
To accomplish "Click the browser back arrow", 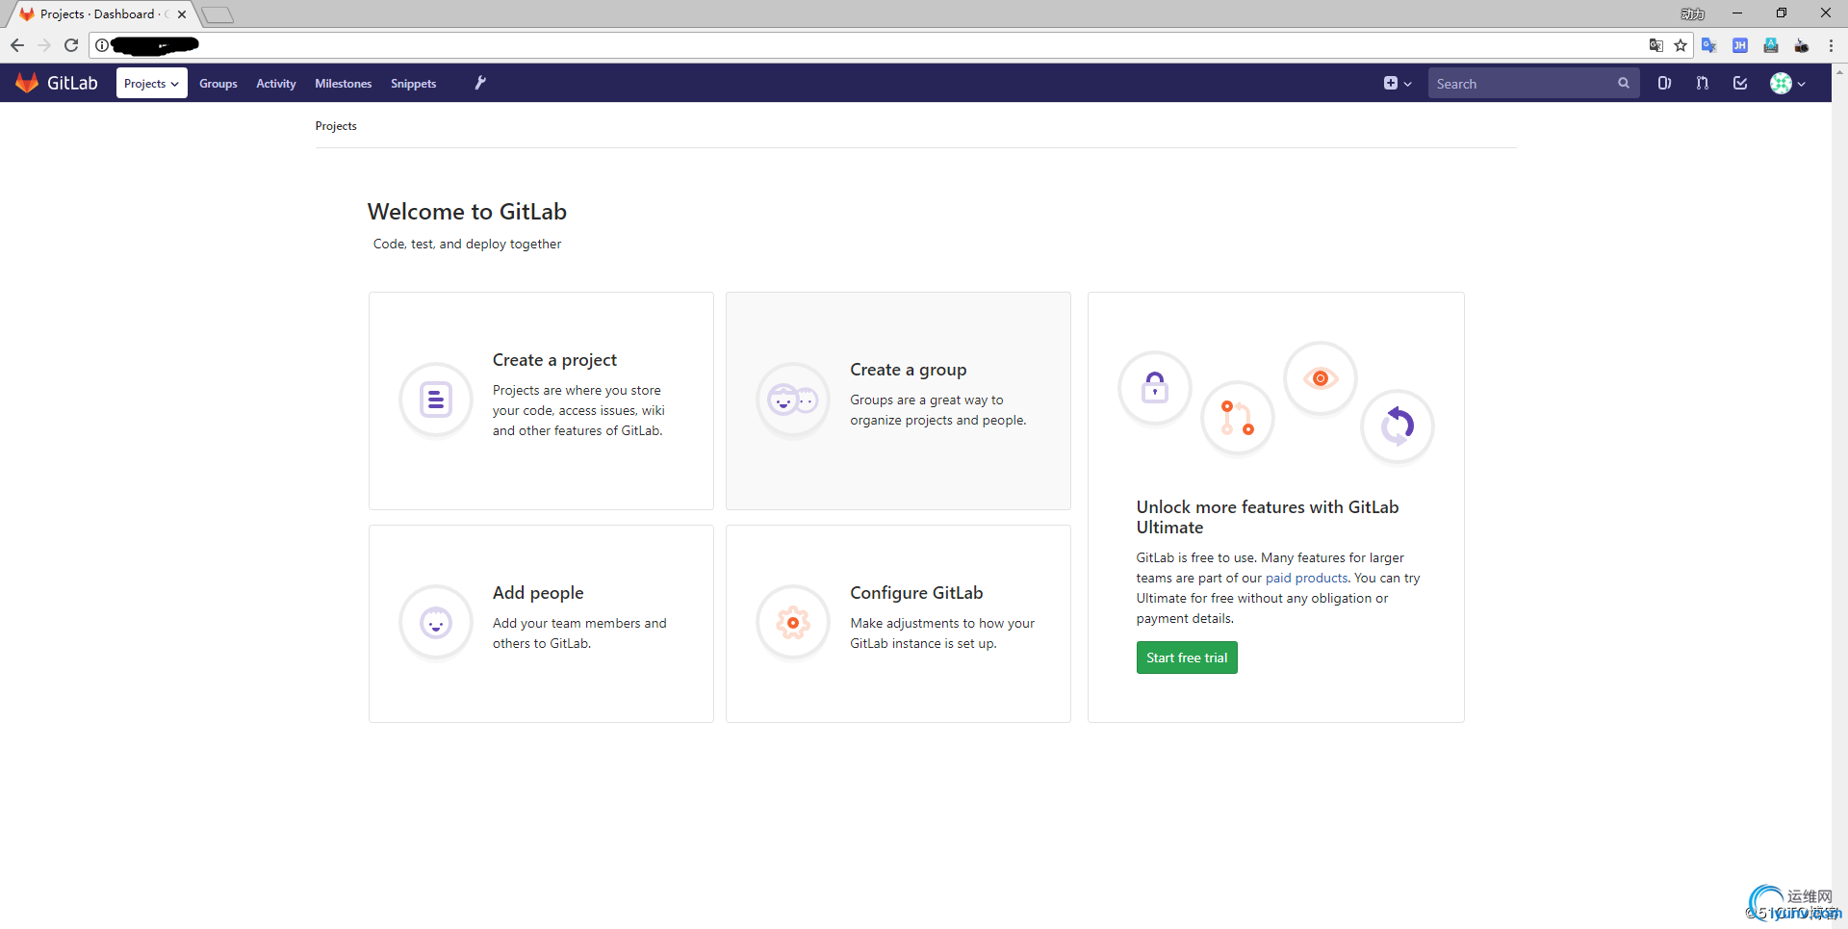I will coord(17,45).
